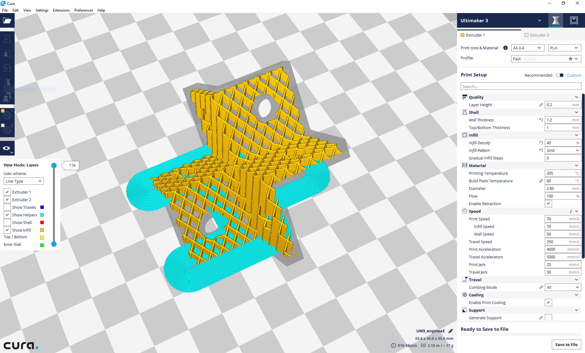
Task: Click the Layer Height value field
Action: click(563, 105)
